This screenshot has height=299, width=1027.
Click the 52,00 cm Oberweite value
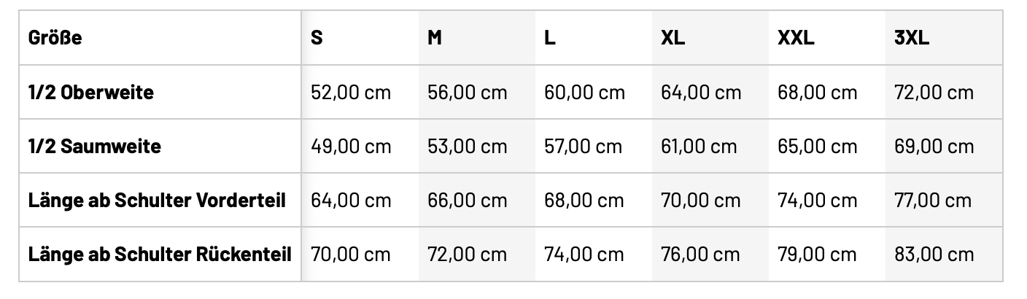pos(351,93)
